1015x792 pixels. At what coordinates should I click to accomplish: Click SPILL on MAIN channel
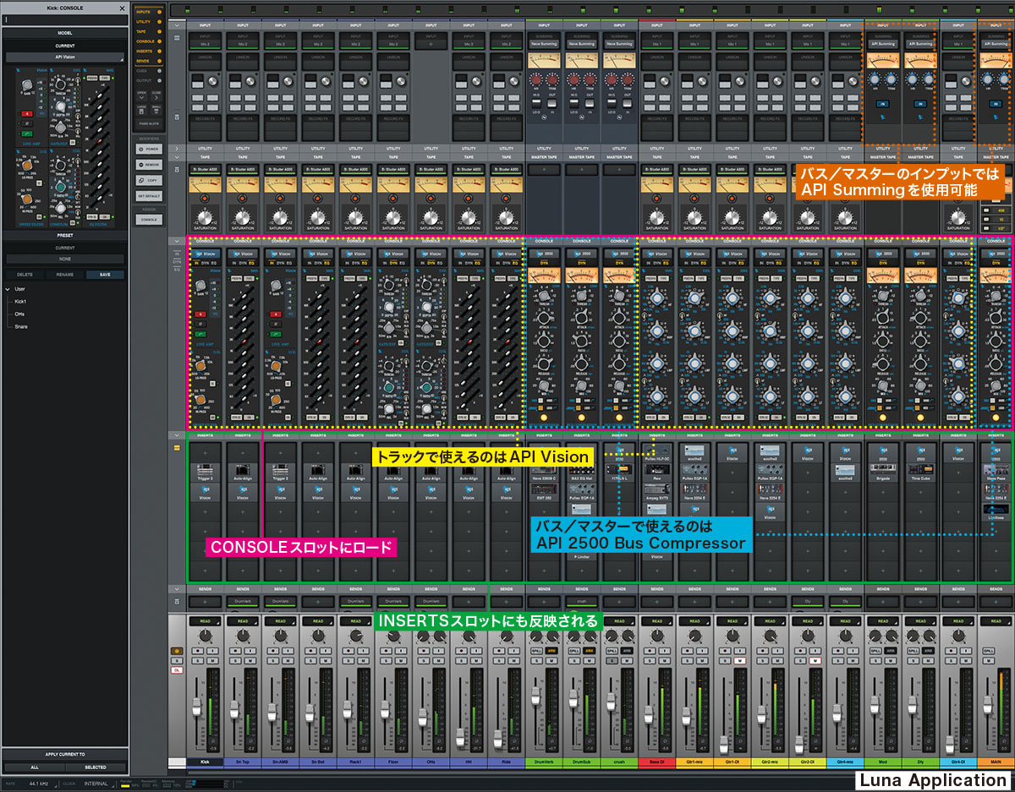click(988, 650)
